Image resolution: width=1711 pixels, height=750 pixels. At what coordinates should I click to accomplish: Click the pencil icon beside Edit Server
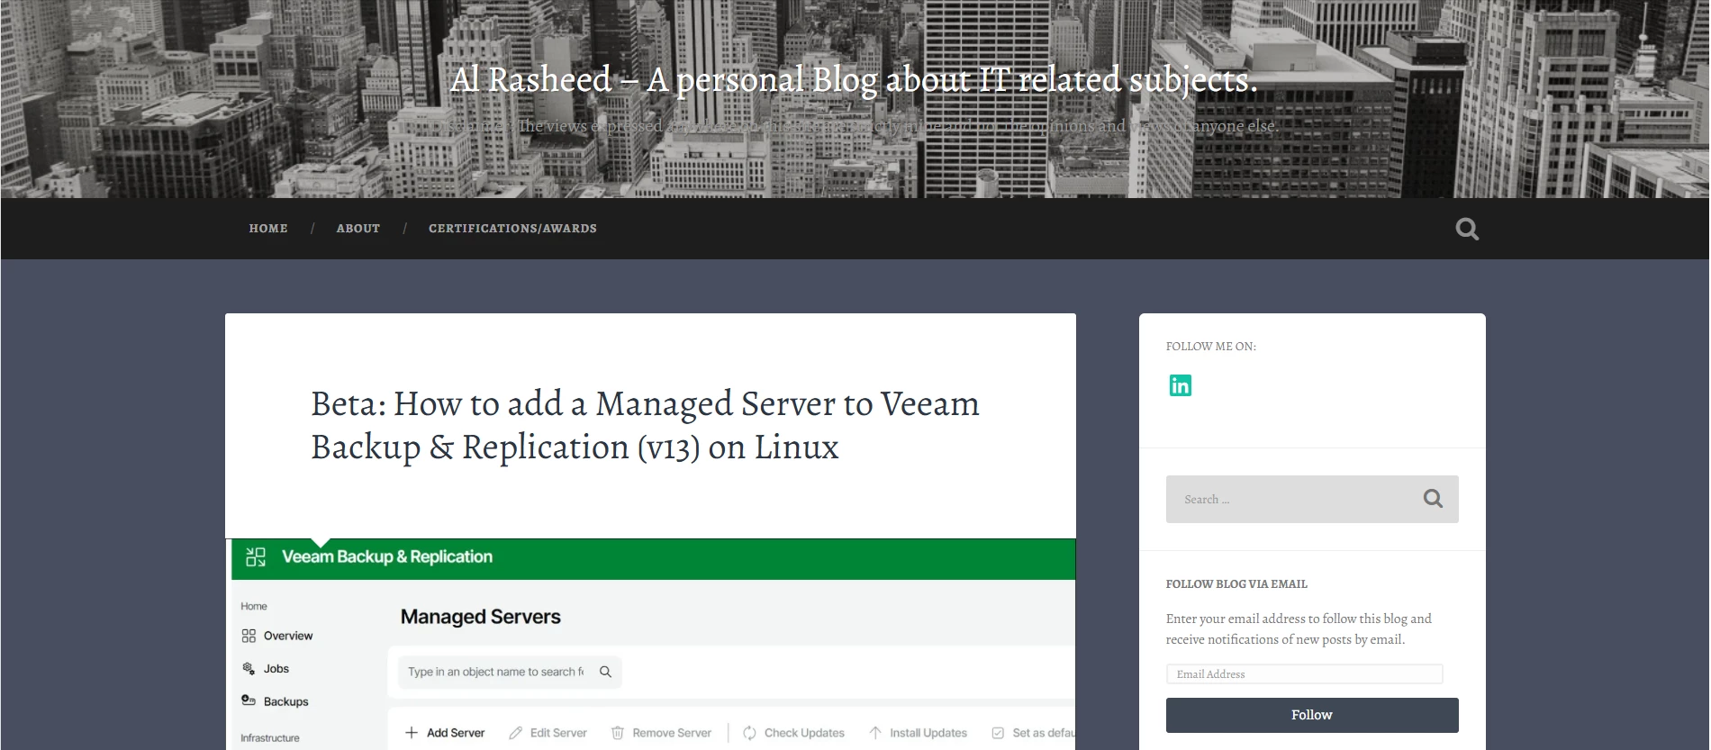[515, 733]
